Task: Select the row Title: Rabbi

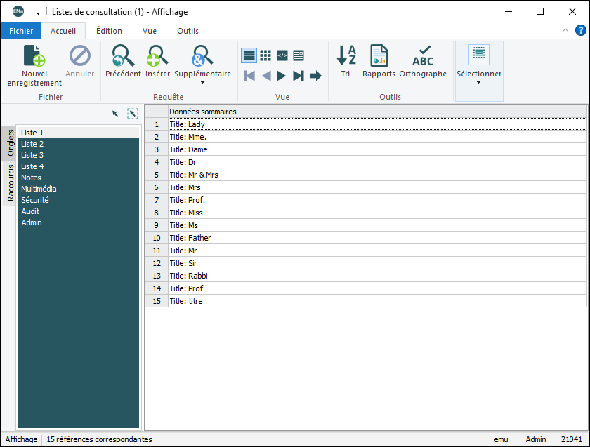Action: pyautogui.click(x=188, y=276)
